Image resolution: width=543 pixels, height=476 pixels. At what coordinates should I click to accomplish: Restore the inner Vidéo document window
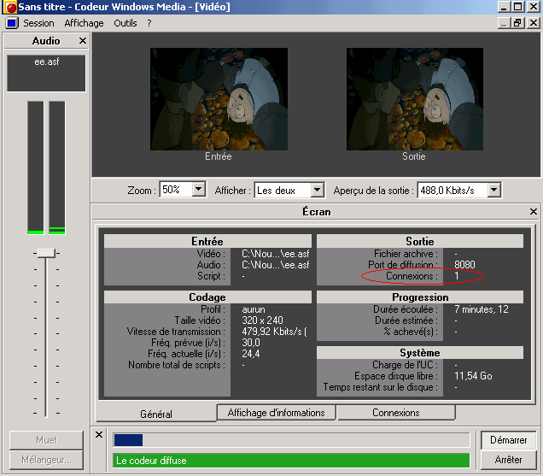(x=517, y=23)
